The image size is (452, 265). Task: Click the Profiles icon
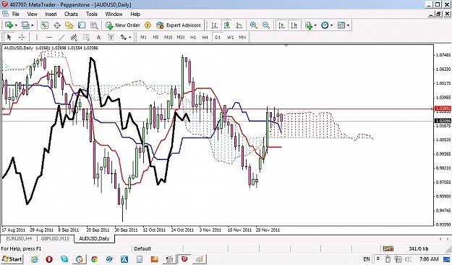coord(25,25)
